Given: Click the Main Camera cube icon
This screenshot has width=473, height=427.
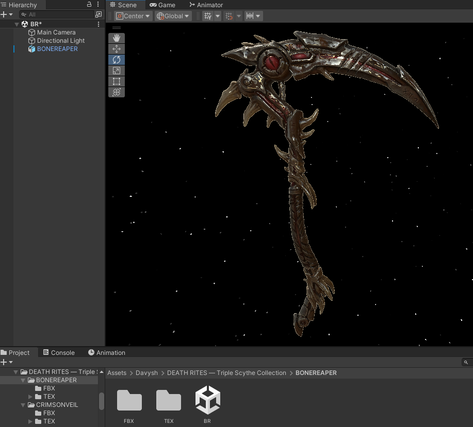Looking at the screenshot, I should 31,32.
